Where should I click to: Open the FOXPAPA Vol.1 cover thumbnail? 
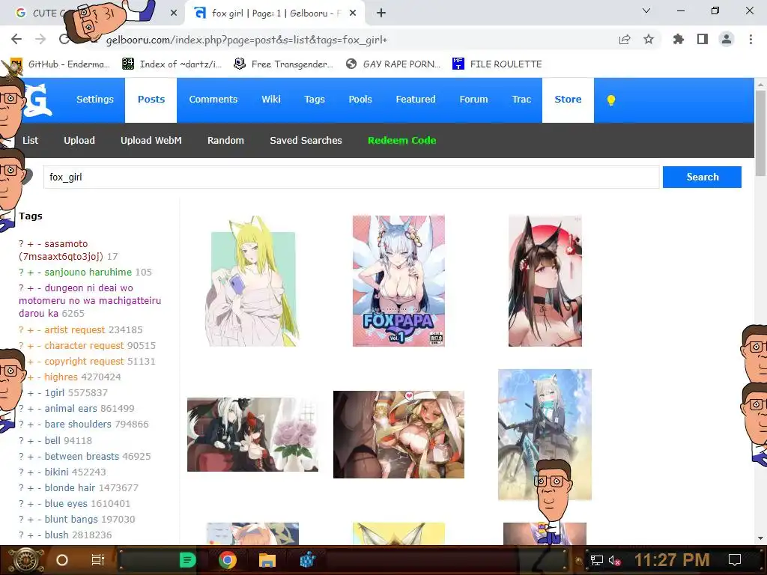click(398, 281)
